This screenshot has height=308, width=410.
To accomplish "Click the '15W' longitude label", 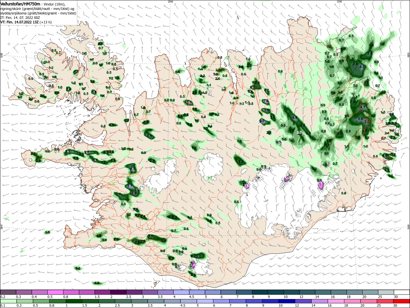I will [339, 2].
